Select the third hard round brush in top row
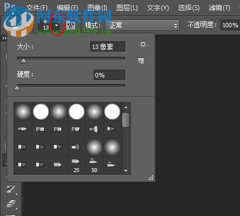 (112, 111)
